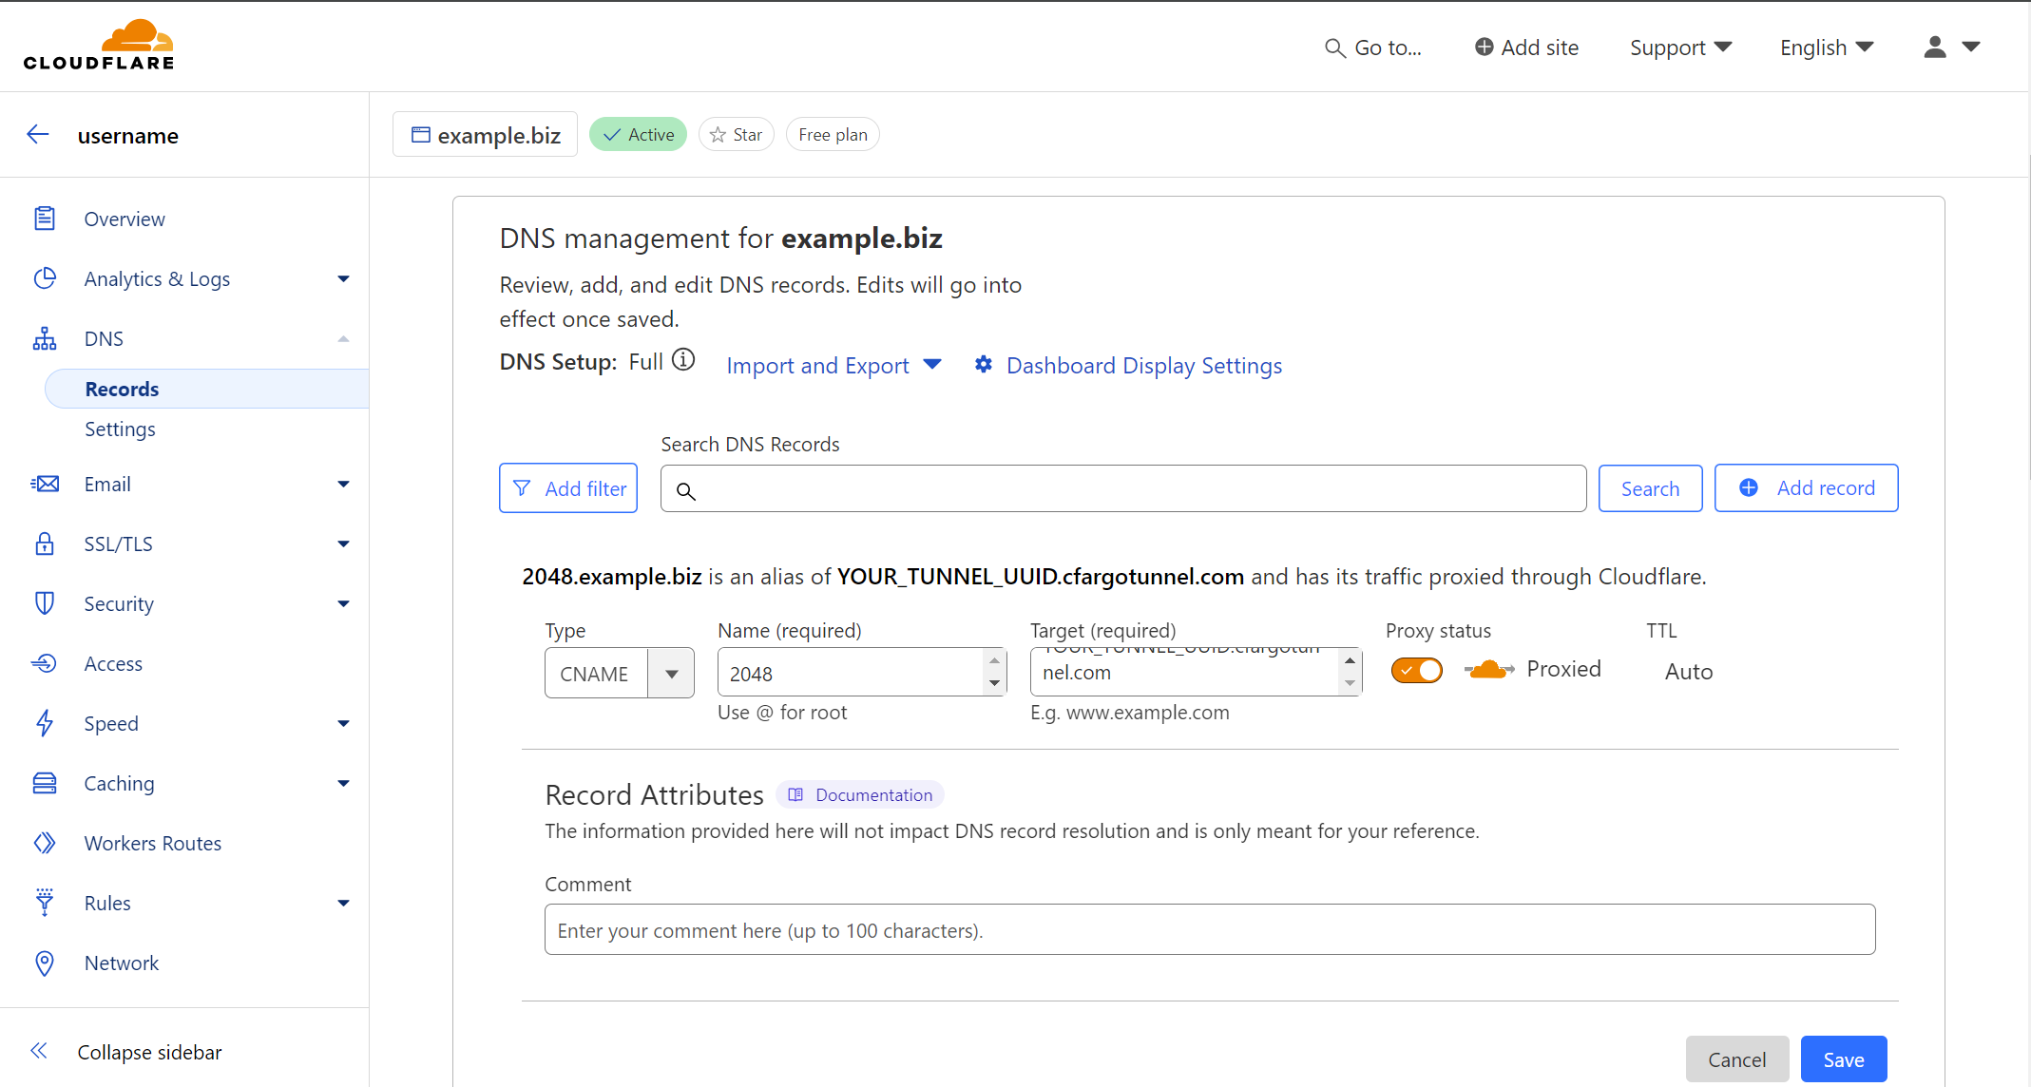2031x1087 pixels.
Task: Open the Access page
Action: 113,663
